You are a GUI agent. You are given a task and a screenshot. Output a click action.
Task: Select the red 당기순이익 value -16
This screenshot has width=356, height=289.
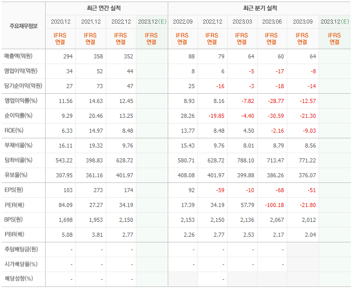tap(220, 86)
